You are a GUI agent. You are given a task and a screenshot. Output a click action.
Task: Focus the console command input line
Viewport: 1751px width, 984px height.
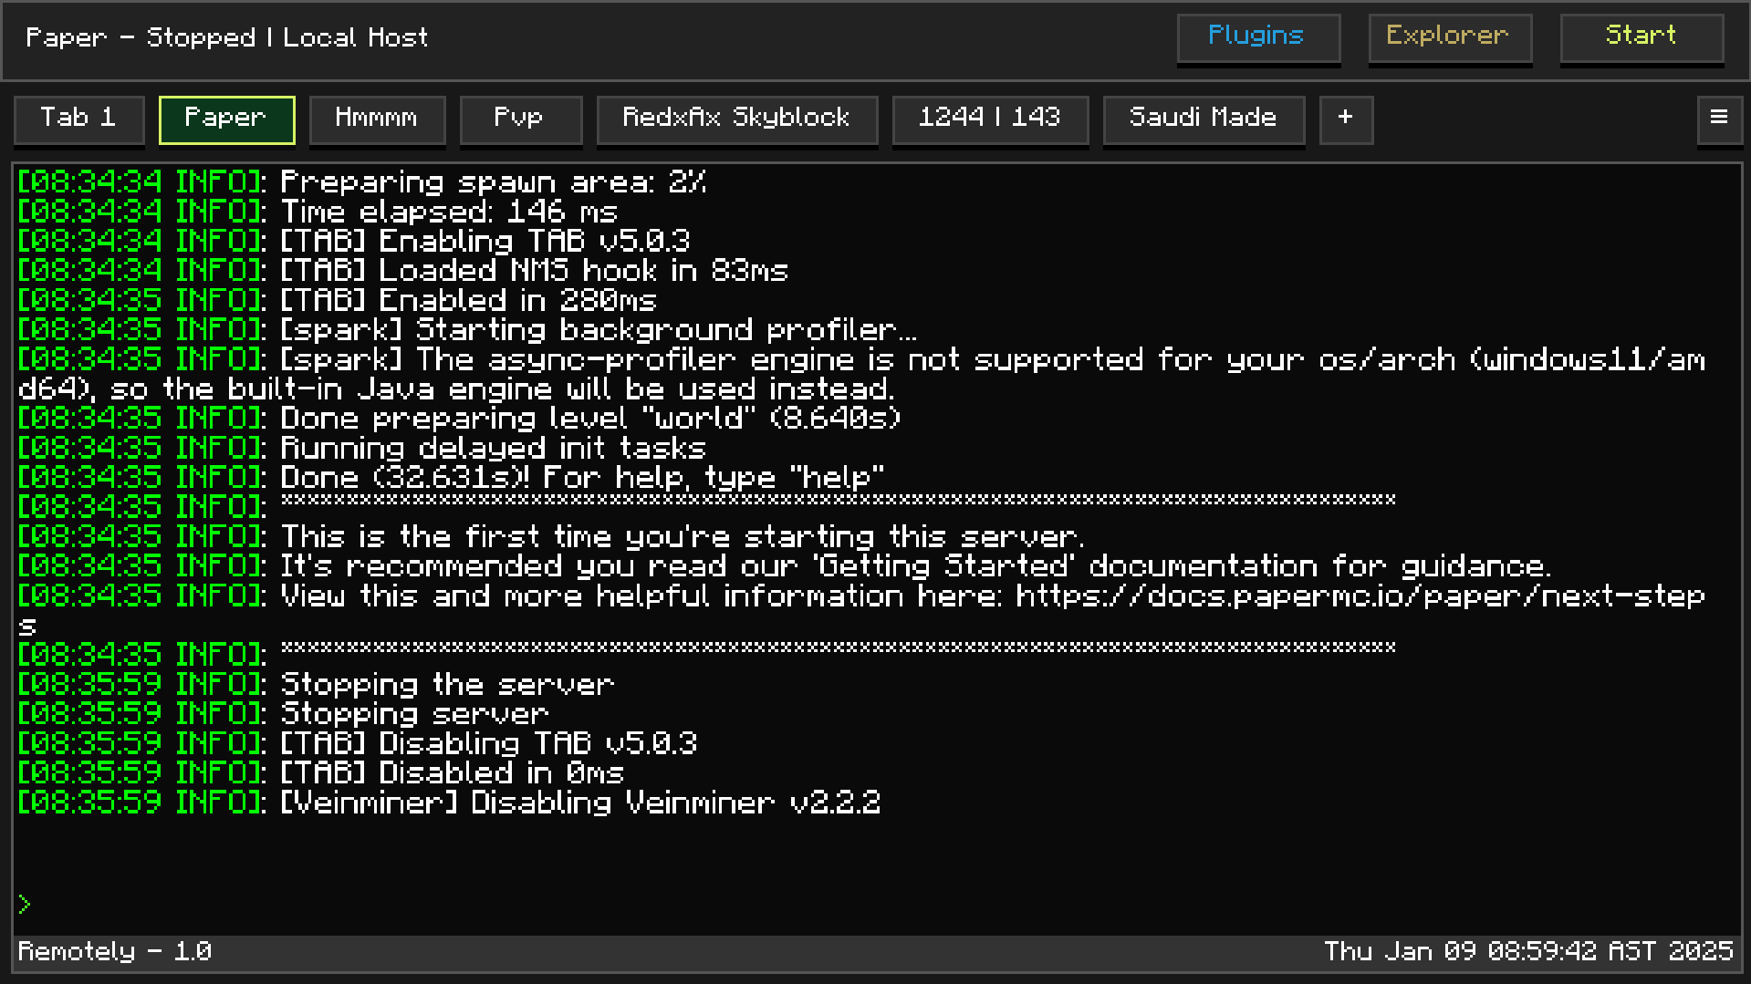tap(876, 905)
